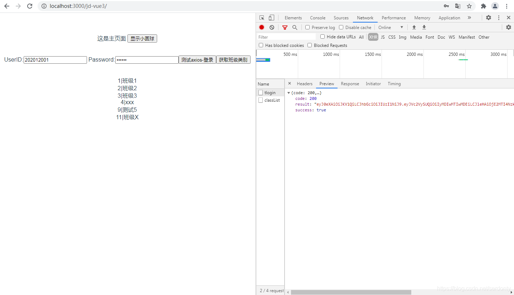
Task: Open the Timing sub-tab
Action: [394, 83]
